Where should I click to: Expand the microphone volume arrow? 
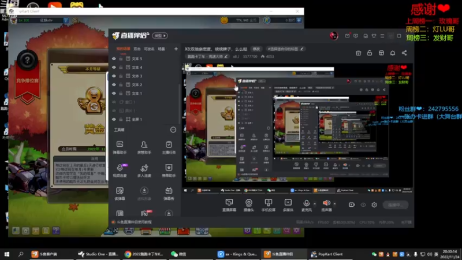pos(314,204)
